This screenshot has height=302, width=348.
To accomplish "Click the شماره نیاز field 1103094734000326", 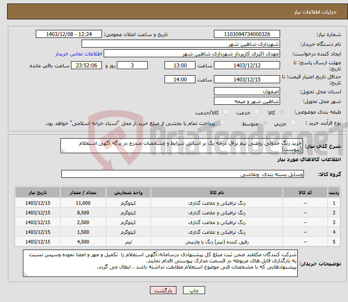I will [x=247, y=34].
